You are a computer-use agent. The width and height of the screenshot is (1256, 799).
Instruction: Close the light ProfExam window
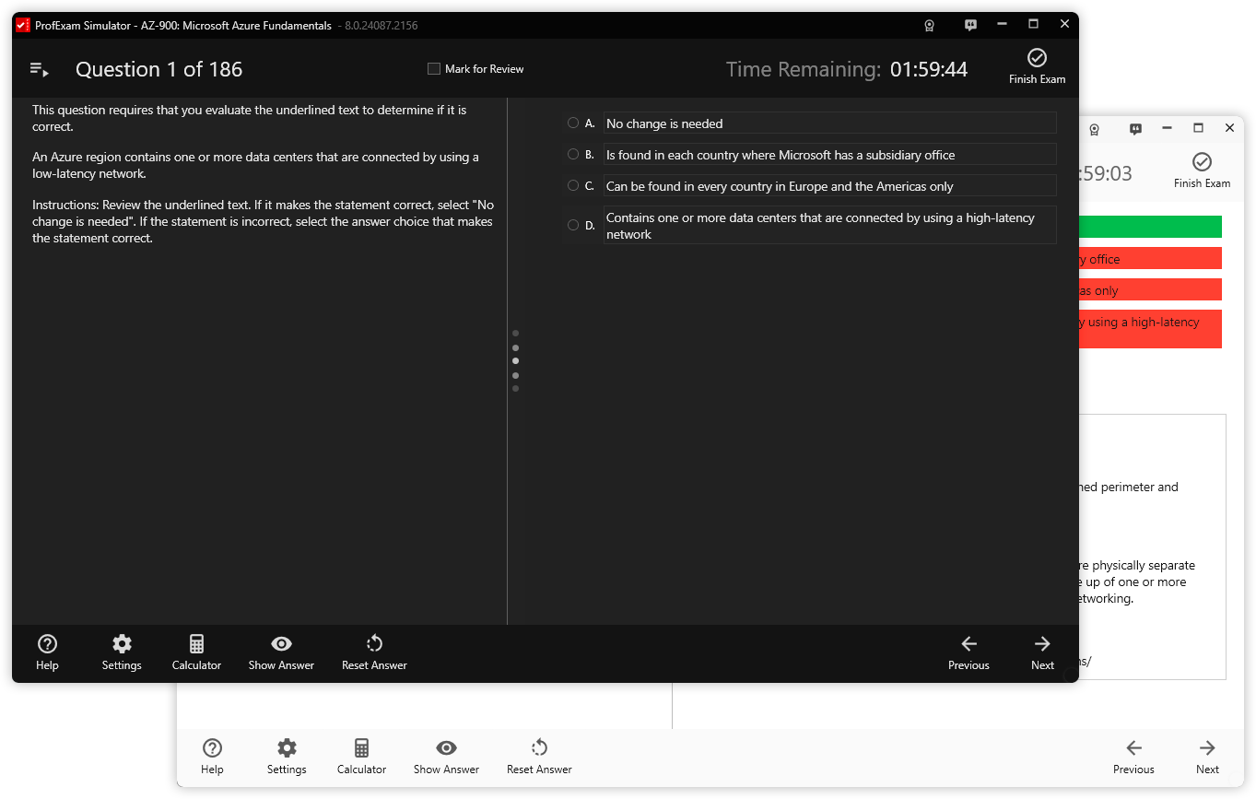point(1229,128)
